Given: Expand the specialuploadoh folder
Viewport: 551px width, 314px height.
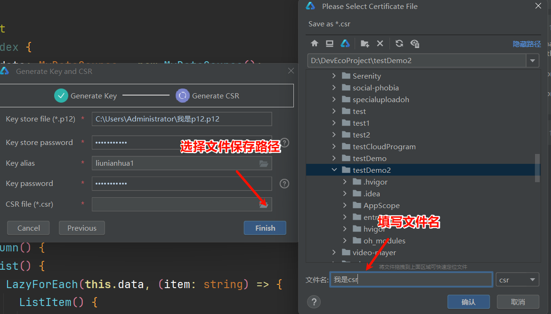Looking at the screenshot, I should (x=334, y=99).
